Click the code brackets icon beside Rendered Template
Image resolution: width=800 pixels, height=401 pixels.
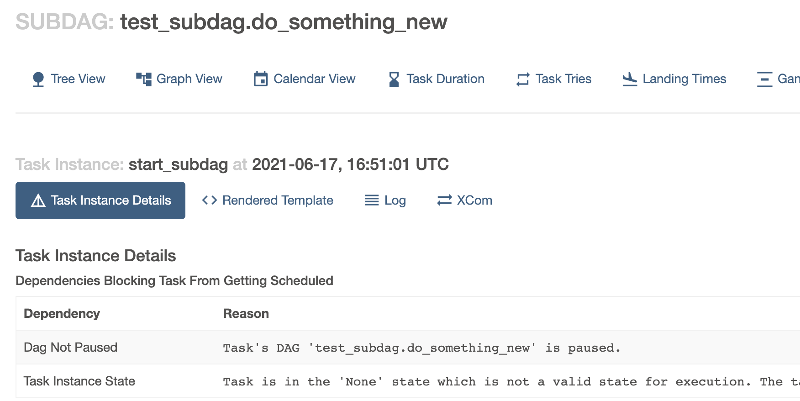click(x=209, y=200)
